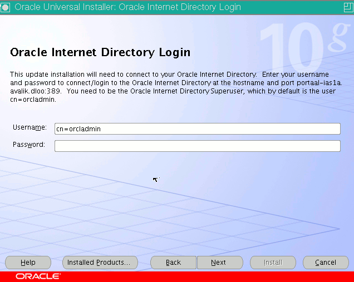
Task: Select the heading Oracle Internet Directory Login
Action: [x=100, y=53]
